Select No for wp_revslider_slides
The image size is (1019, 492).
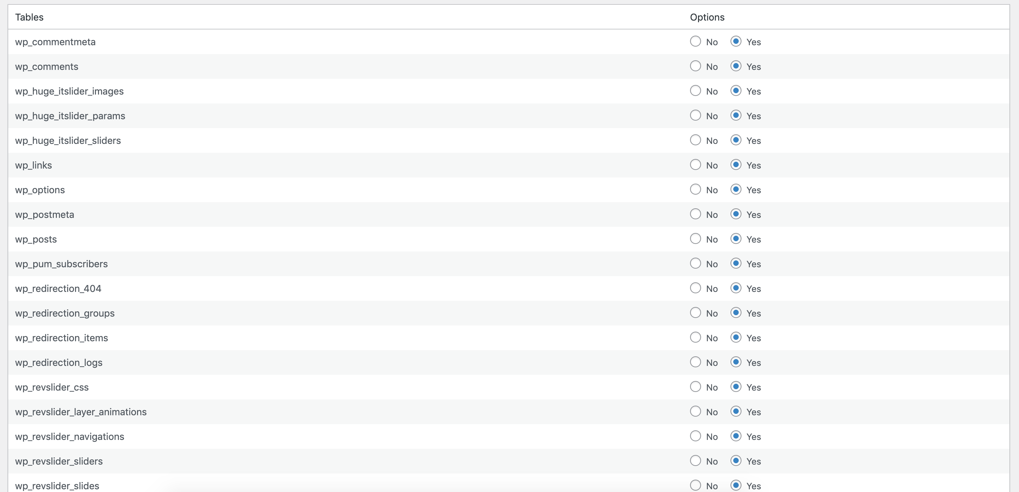[x=695, y=485]
